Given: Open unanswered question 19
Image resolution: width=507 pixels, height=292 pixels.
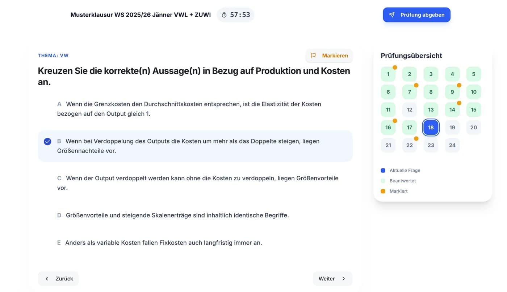Looking at the screenshot, I should (452, 127).
